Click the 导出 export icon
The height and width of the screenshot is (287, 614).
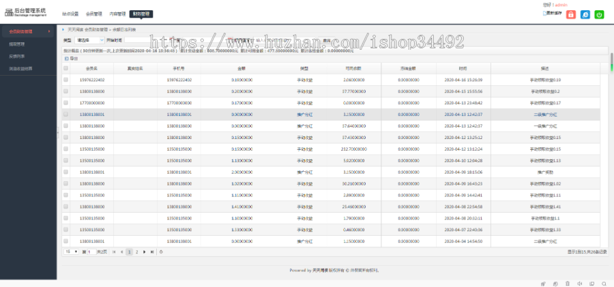tap(67, 59)
